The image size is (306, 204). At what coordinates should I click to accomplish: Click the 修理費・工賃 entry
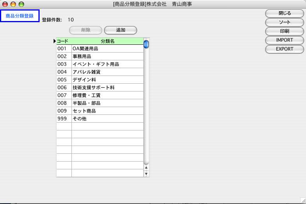click(x=107, y=95)
